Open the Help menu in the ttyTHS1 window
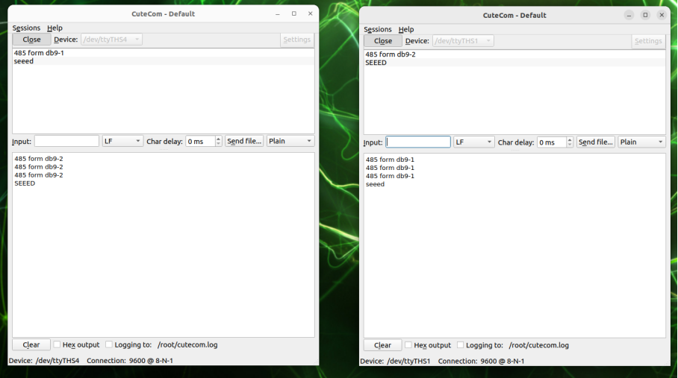Viewport: 678px width, 378px height. pyautogui.click(x=405, y=29)
